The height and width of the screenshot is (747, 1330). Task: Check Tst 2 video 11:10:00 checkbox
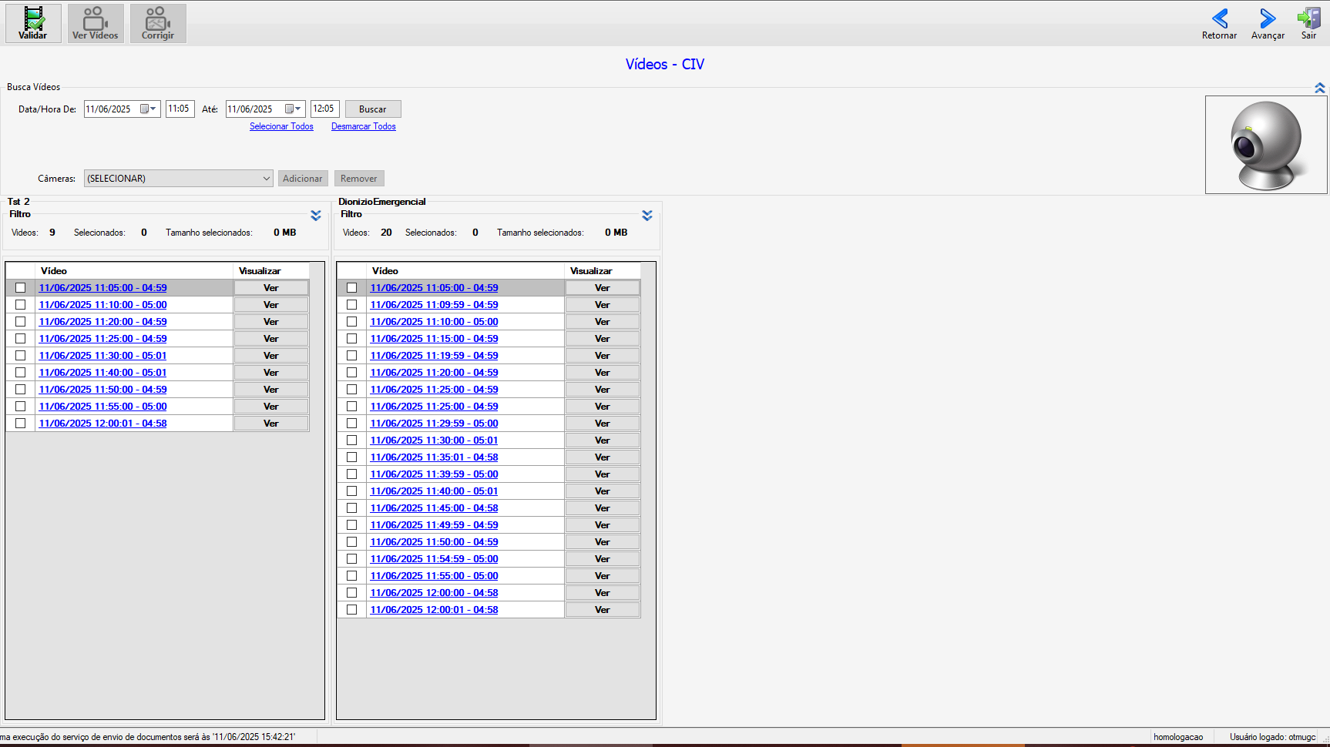point(21,305)
